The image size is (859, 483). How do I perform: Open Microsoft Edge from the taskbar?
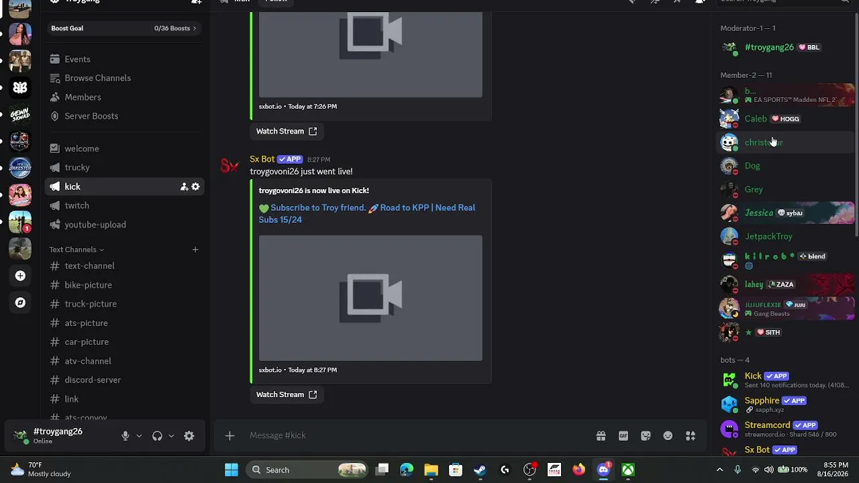407,470
